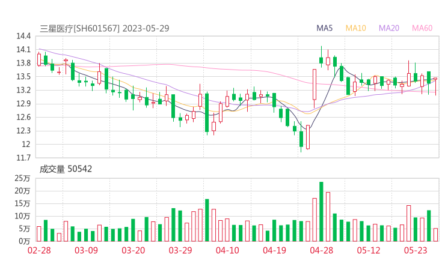Viewport: 445px width, 264px height.
Task: Click the 成交量 50542 volume label
Action: coord(66,169)
